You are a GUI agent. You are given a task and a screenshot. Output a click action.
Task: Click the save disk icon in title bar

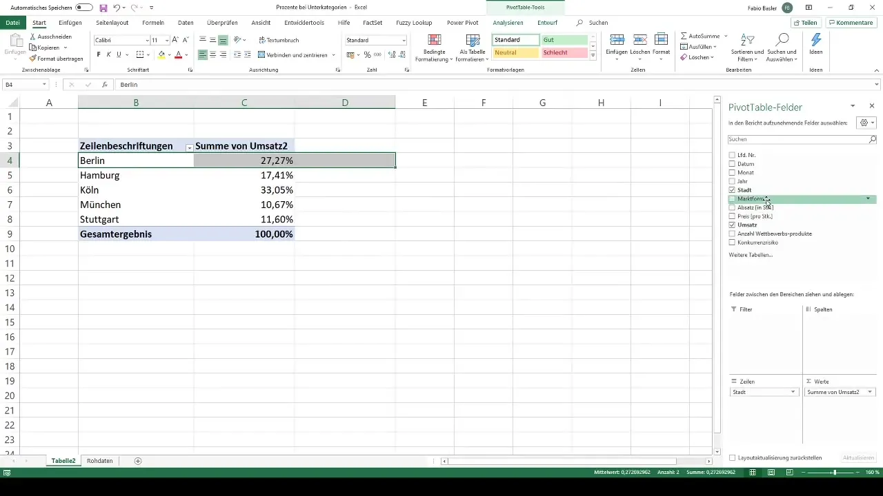click(103, 7)
